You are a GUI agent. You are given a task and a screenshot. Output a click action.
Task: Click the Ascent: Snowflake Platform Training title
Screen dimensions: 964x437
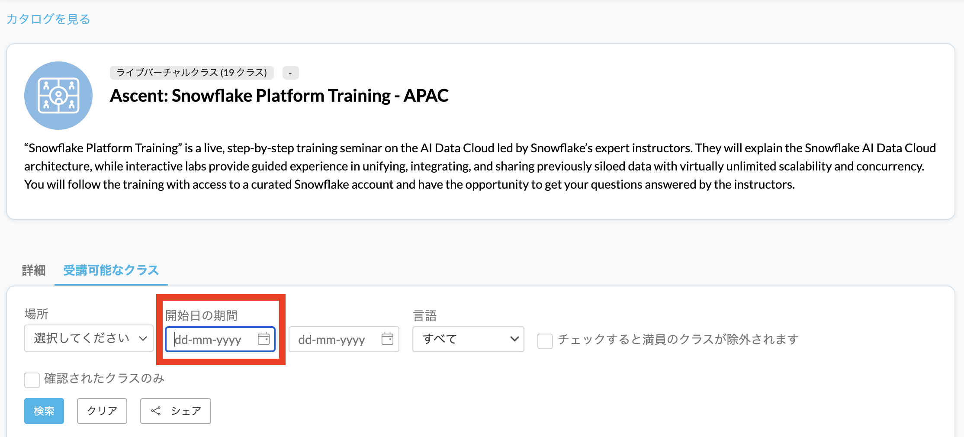point(279,96)
